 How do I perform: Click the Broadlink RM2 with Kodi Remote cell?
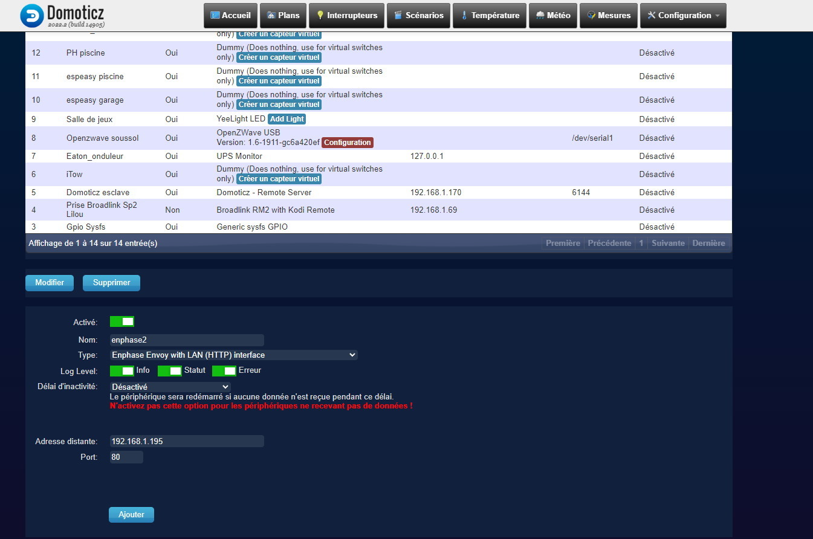(x=276, y=210)
